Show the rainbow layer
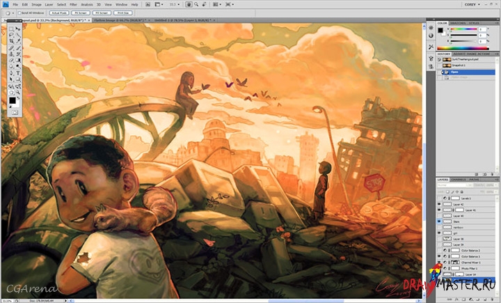 (439, 227)
